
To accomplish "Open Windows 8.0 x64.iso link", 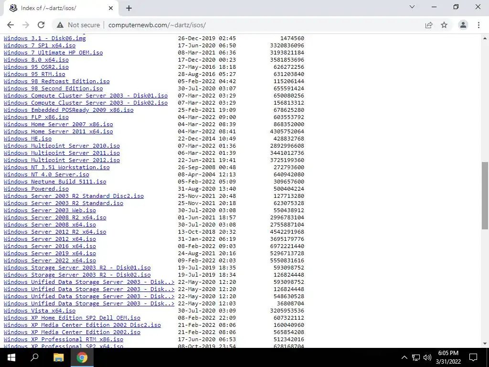I will (x=36, y=60).
